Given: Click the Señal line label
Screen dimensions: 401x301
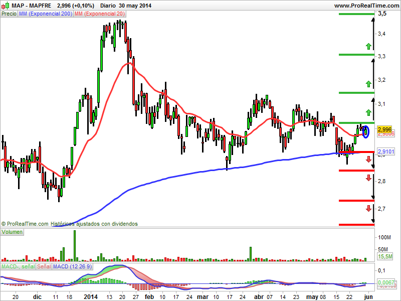Looking at the screenshot, I should [x=44, y=266].
